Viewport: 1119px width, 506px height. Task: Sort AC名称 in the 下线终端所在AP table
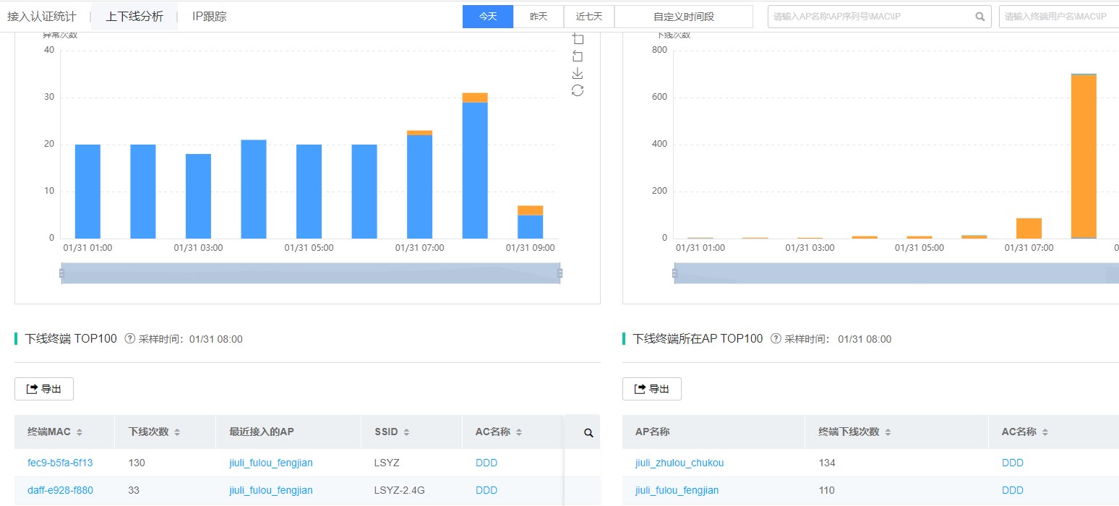(x=1045, y=432)
